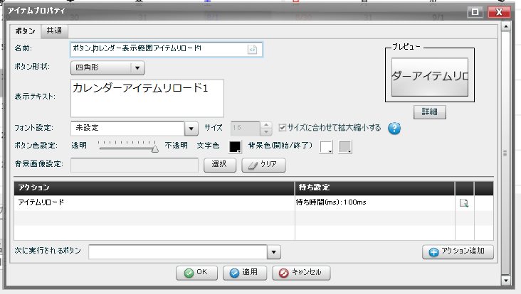Viewport: 521px width, 294px height.
Task: Increase font size with up stepper arrow
Action: 265,125
